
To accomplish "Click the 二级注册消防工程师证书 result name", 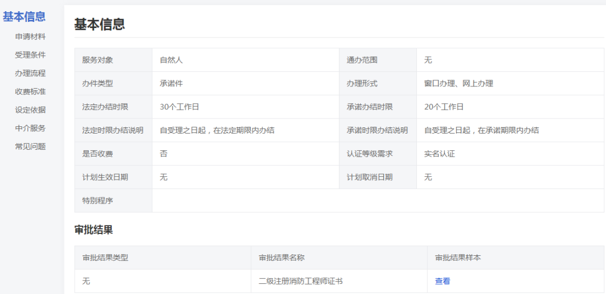I will (x=300, y=281).
